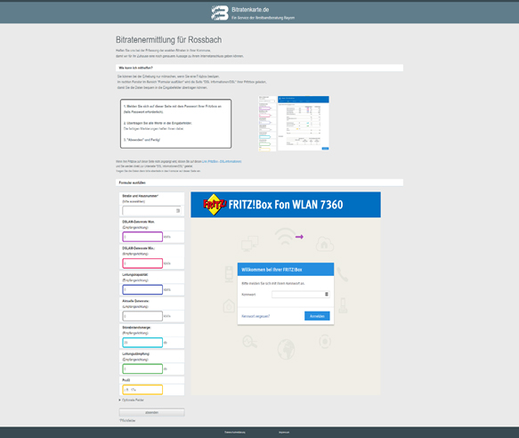The height and width of the screenshot is (438, 519).
Task: Click the FRITZ!Box Fon WLAN 7360 title
Action: (286, 205)
